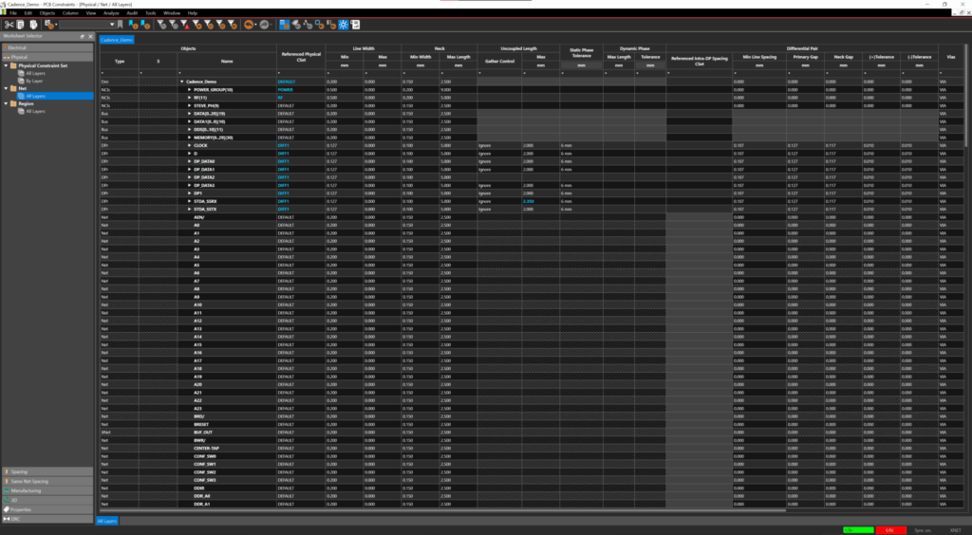This screenshot has height=535, width=972.
Task: Click the Cut scissors icon in toolbar
Action: (x=9, y=25)
